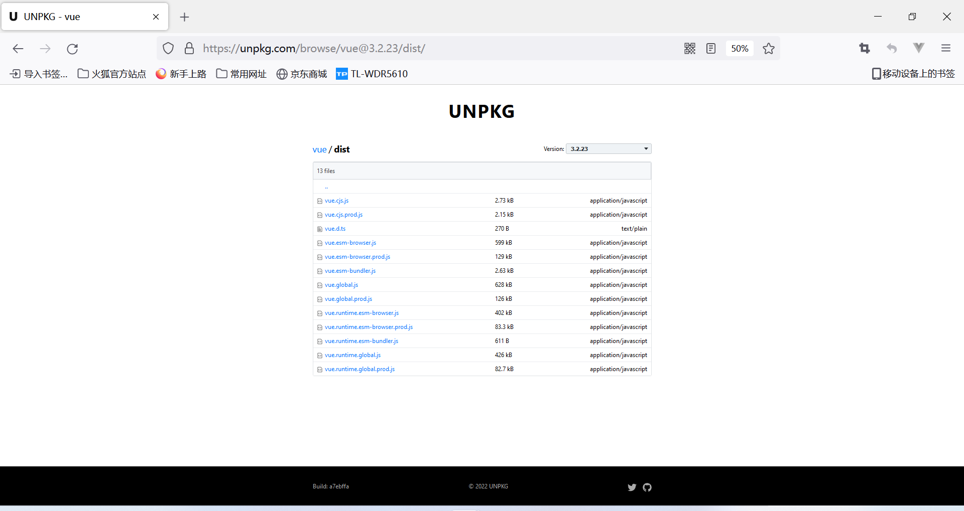Expand the 常用网址 bookmarks folder
Image resolution: width=964 pixels, height=511 pixels.
(x=241, y=73)
